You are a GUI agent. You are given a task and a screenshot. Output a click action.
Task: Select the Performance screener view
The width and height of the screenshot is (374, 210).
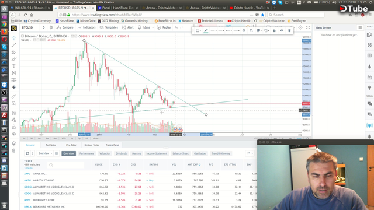pos(86,153)
